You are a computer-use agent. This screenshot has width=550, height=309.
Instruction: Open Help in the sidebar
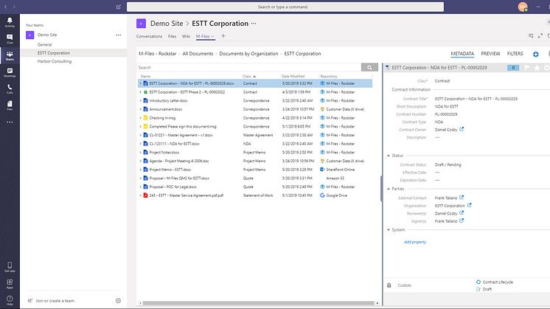point(10,300)
